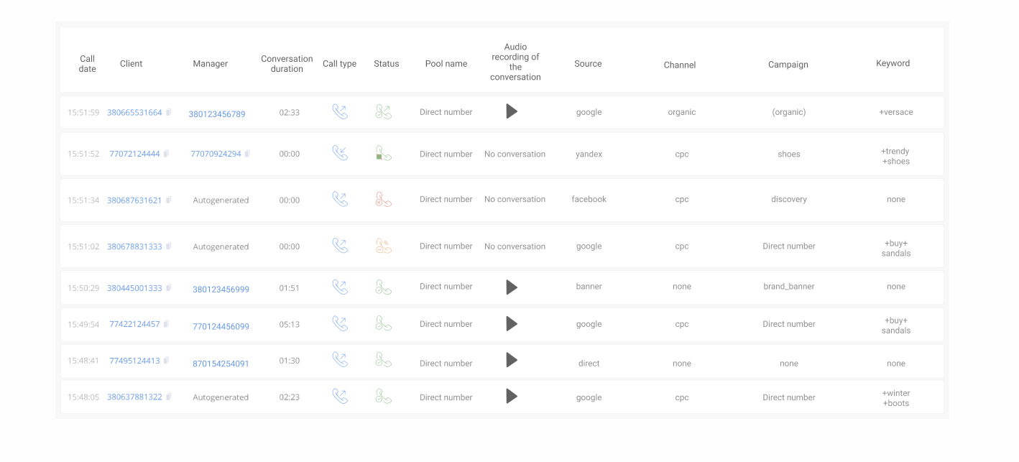Click the Keyword column header
The image size is (1019, 462).
point(893,63)
